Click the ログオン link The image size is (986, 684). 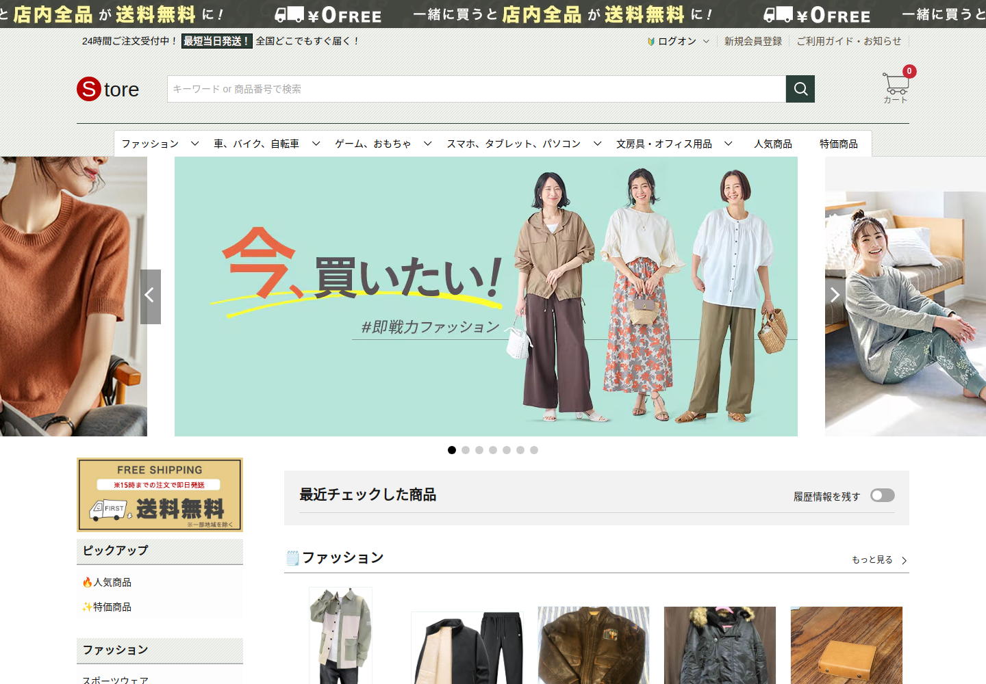coord(677,42)
